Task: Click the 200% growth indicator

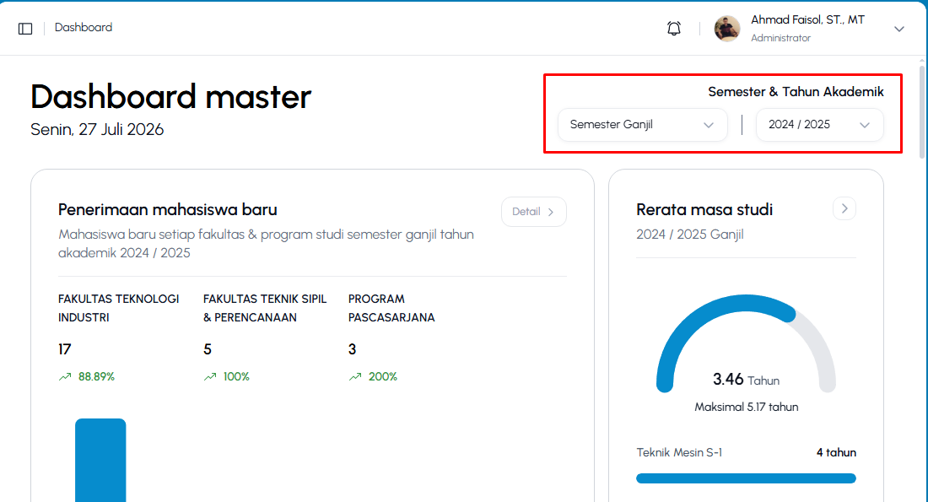Action: 373,376
